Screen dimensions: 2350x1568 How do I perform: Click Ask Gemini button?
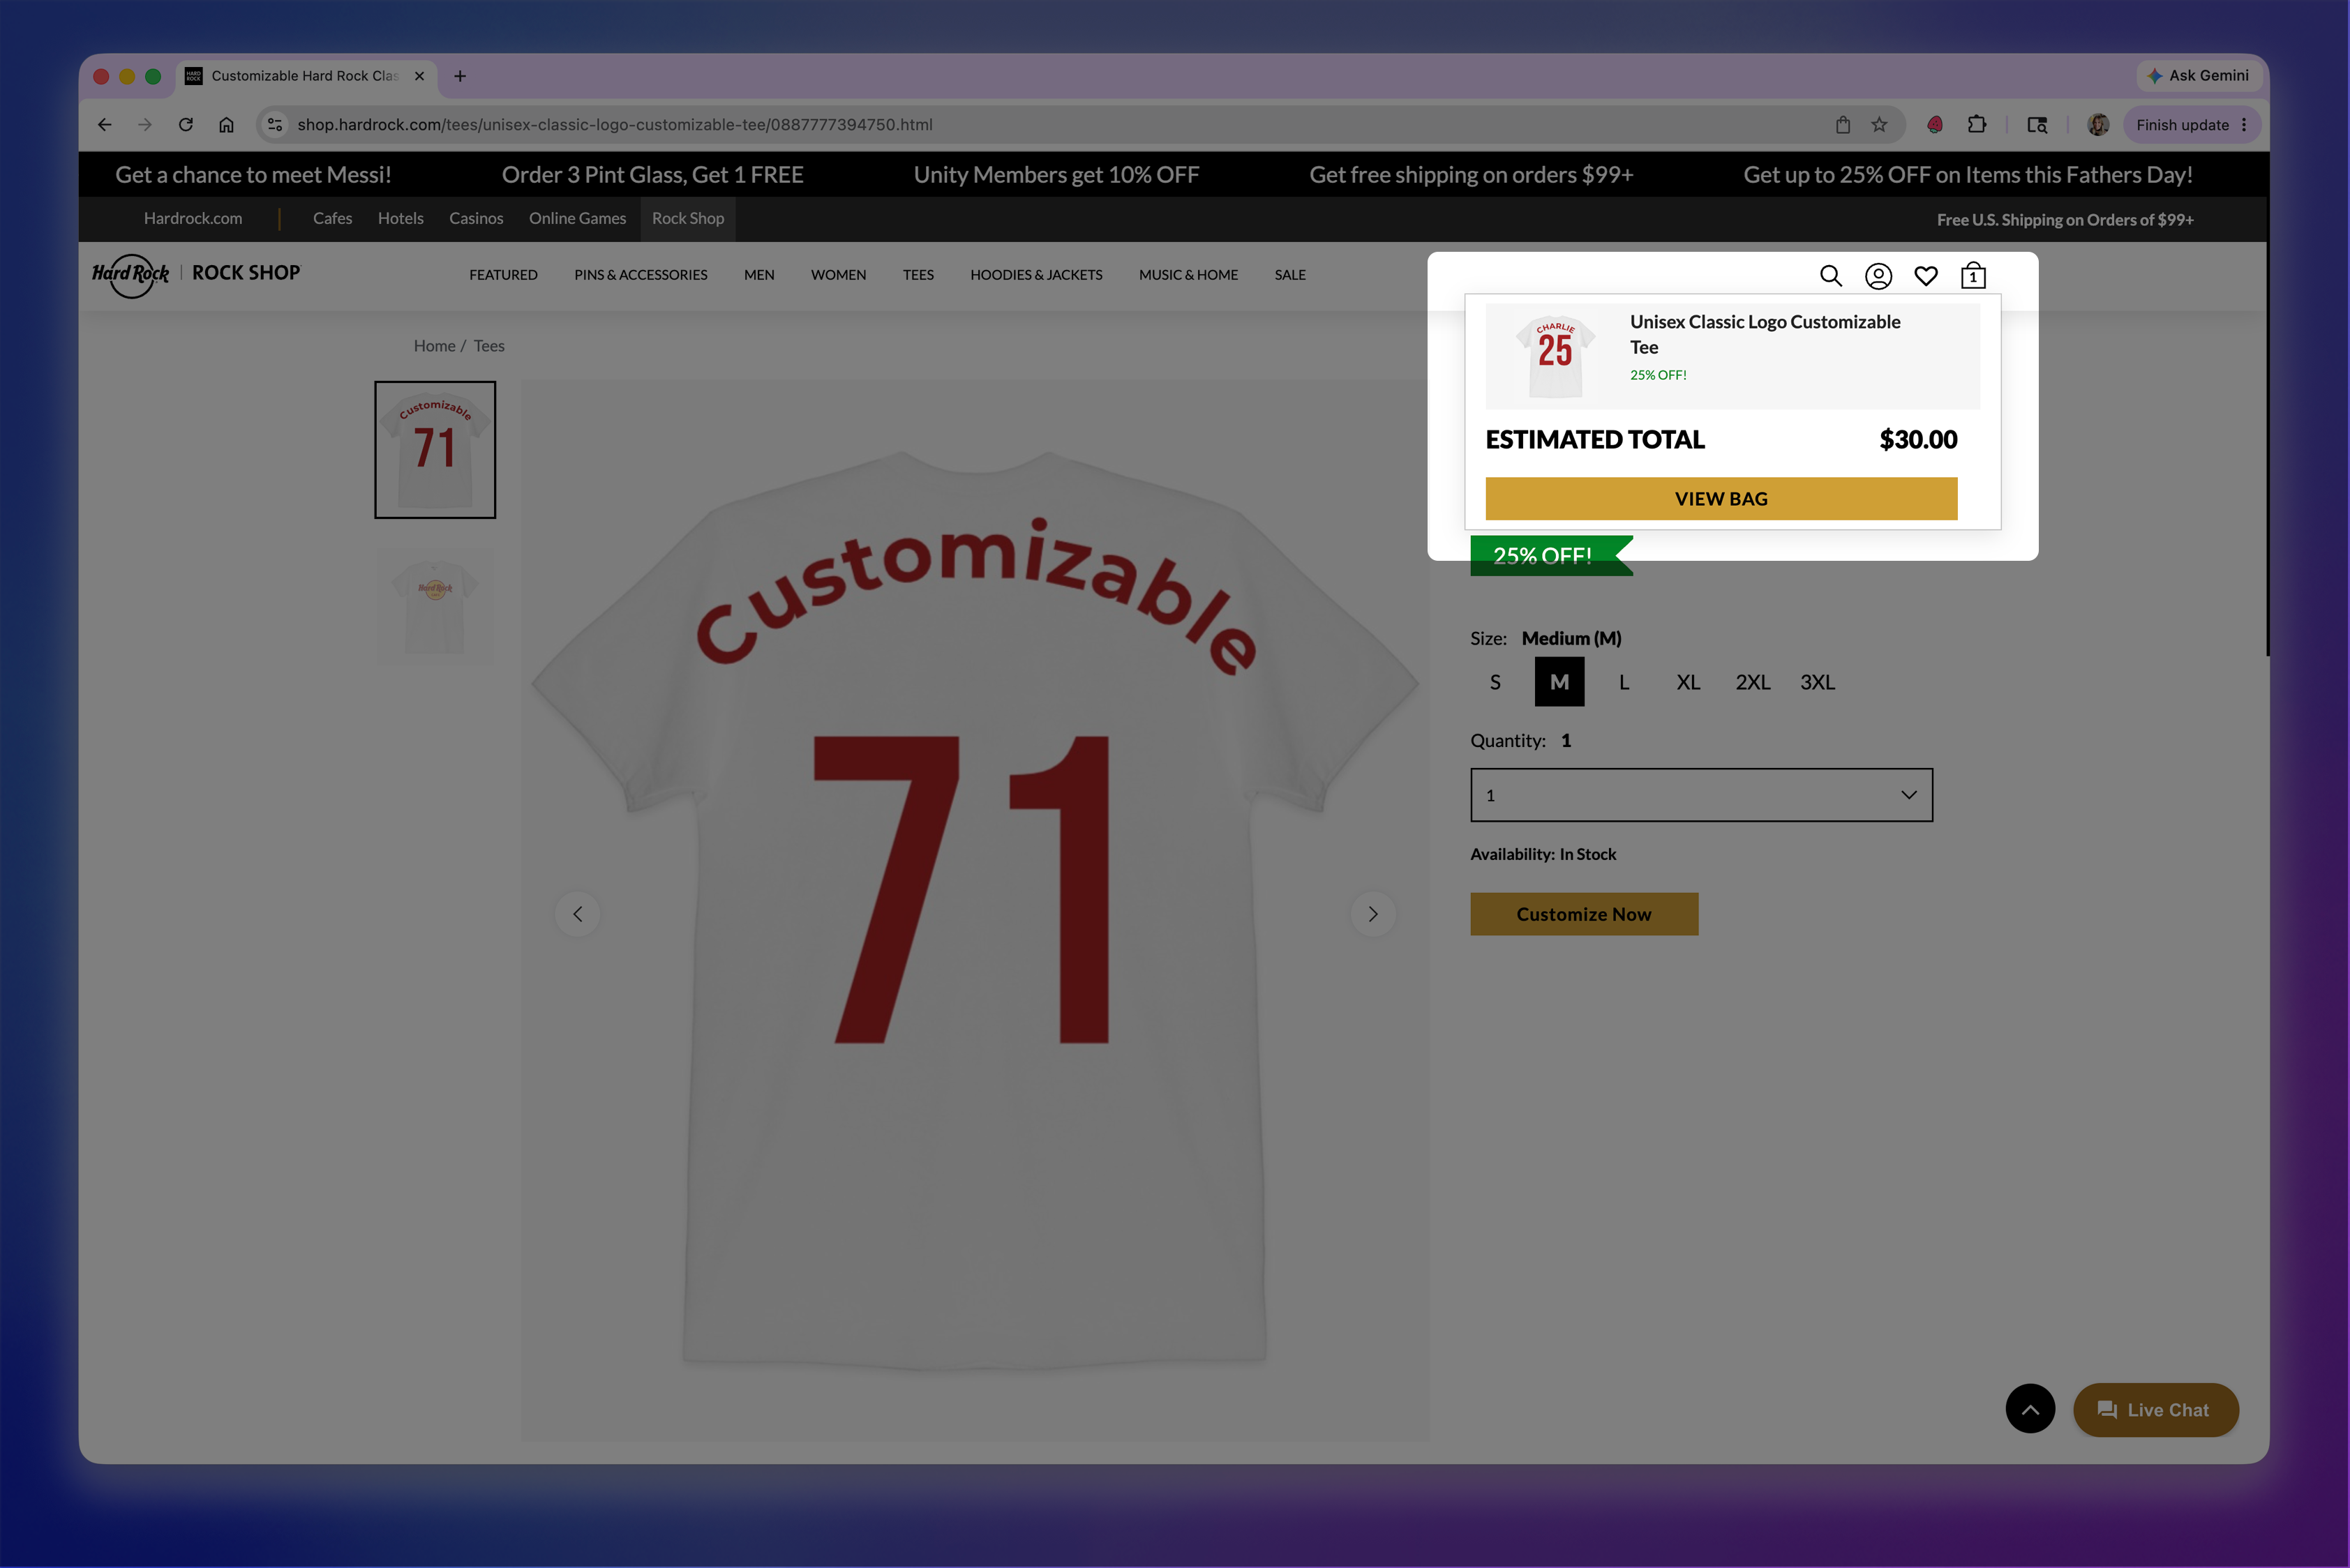click(2198, 75)
